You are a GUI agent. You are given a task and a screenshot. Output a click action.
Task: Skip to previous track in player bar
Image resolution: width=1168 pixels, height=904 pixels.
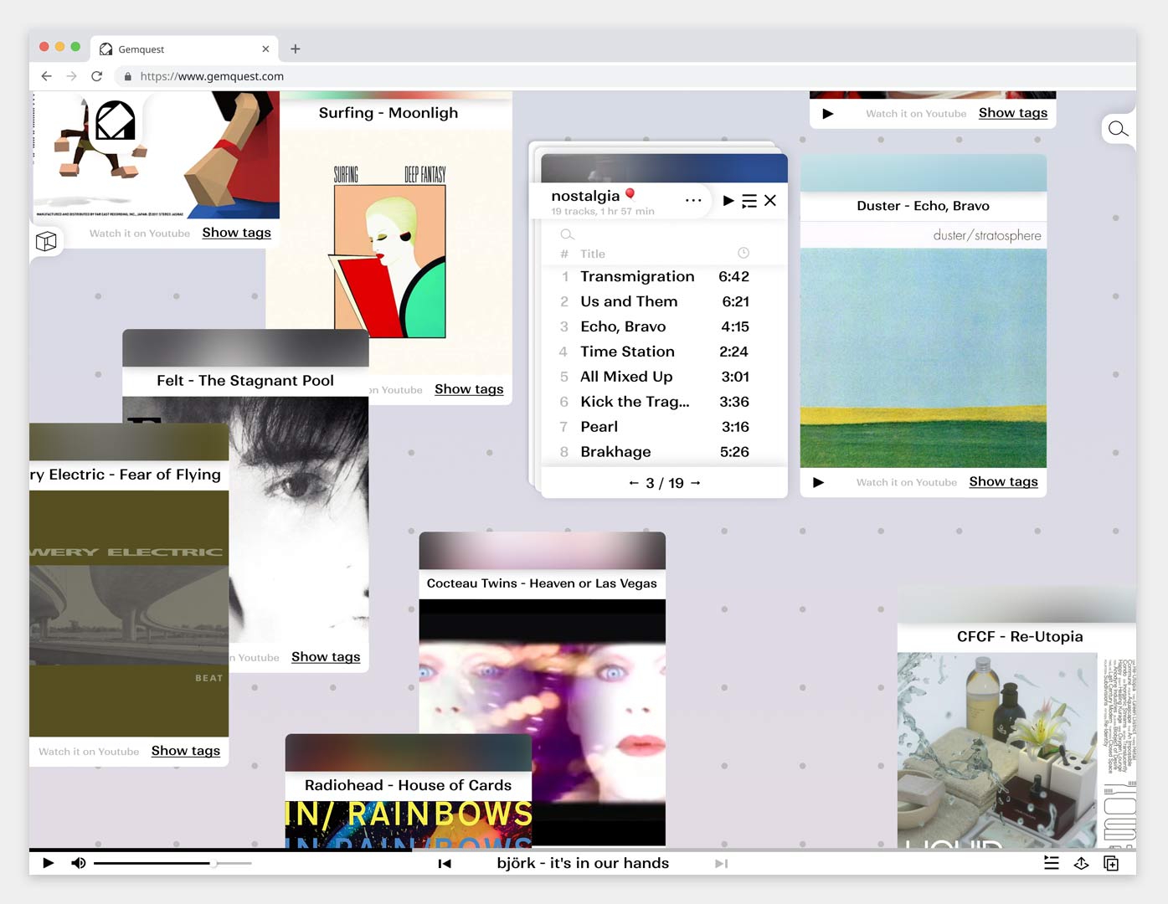click(445, 864)
